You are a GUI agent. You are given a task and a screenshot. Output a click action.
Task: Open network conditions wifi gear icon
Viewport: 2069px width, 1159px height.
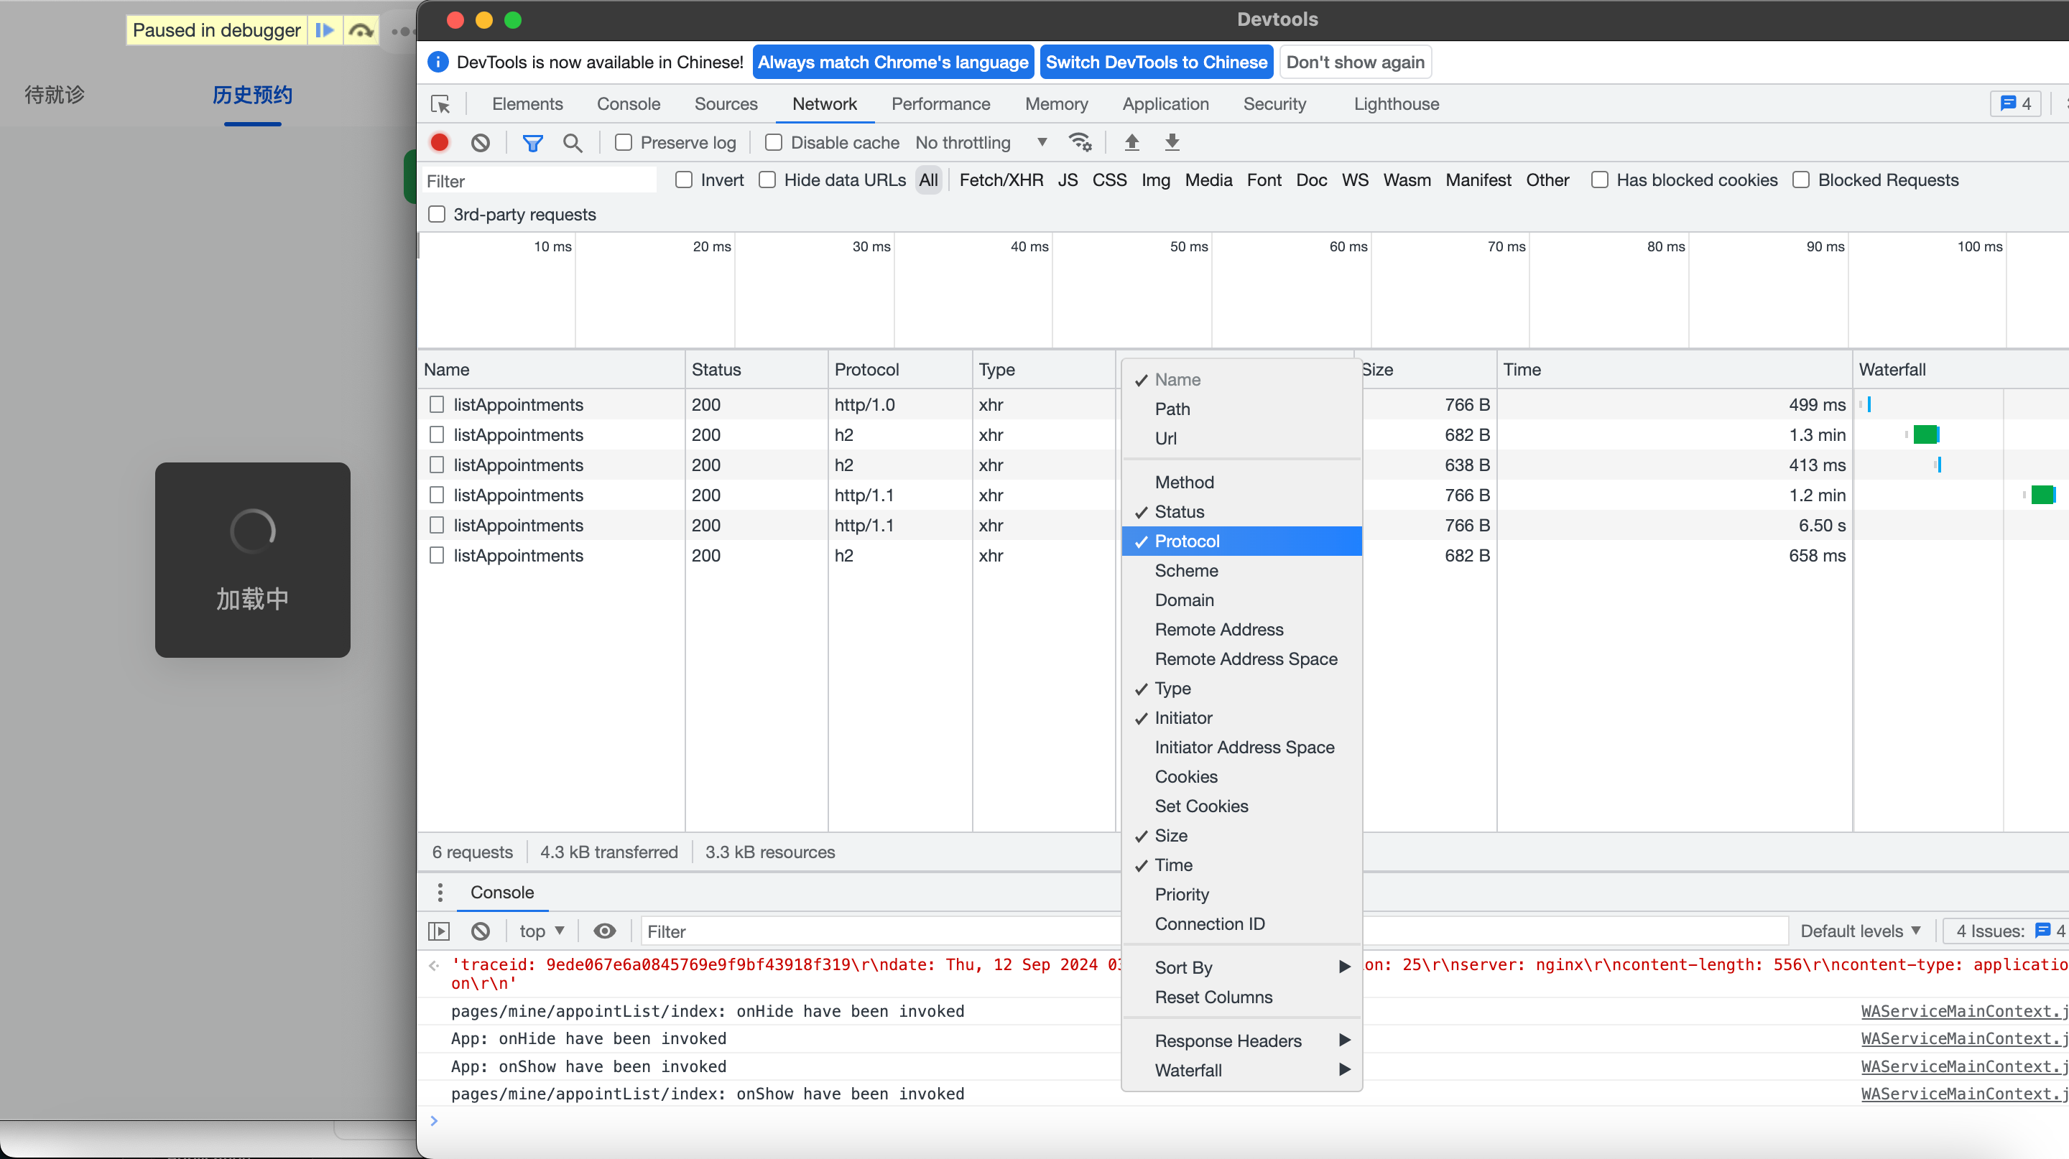[1080, 143]
